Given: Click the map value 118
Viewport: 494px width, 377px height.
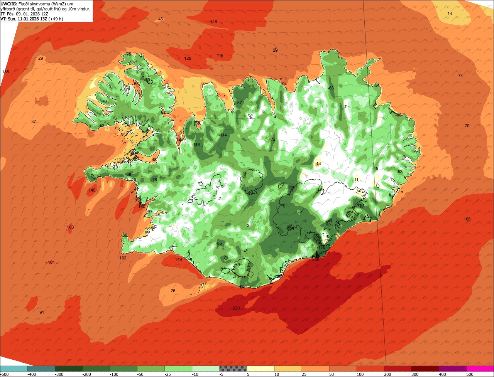Looking at the screenshot, I should [x=220, y=56].
